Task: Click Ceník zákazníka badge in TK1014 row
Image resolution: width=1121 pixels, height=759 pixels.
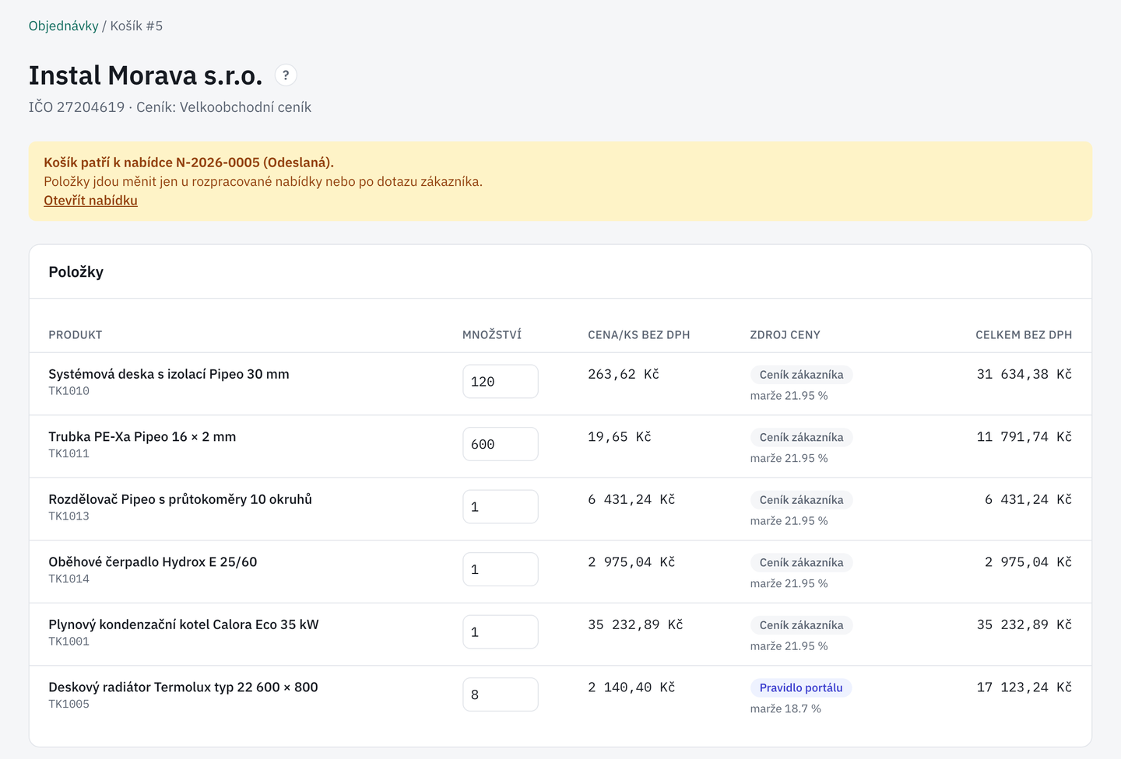Action: coord(802,562)
